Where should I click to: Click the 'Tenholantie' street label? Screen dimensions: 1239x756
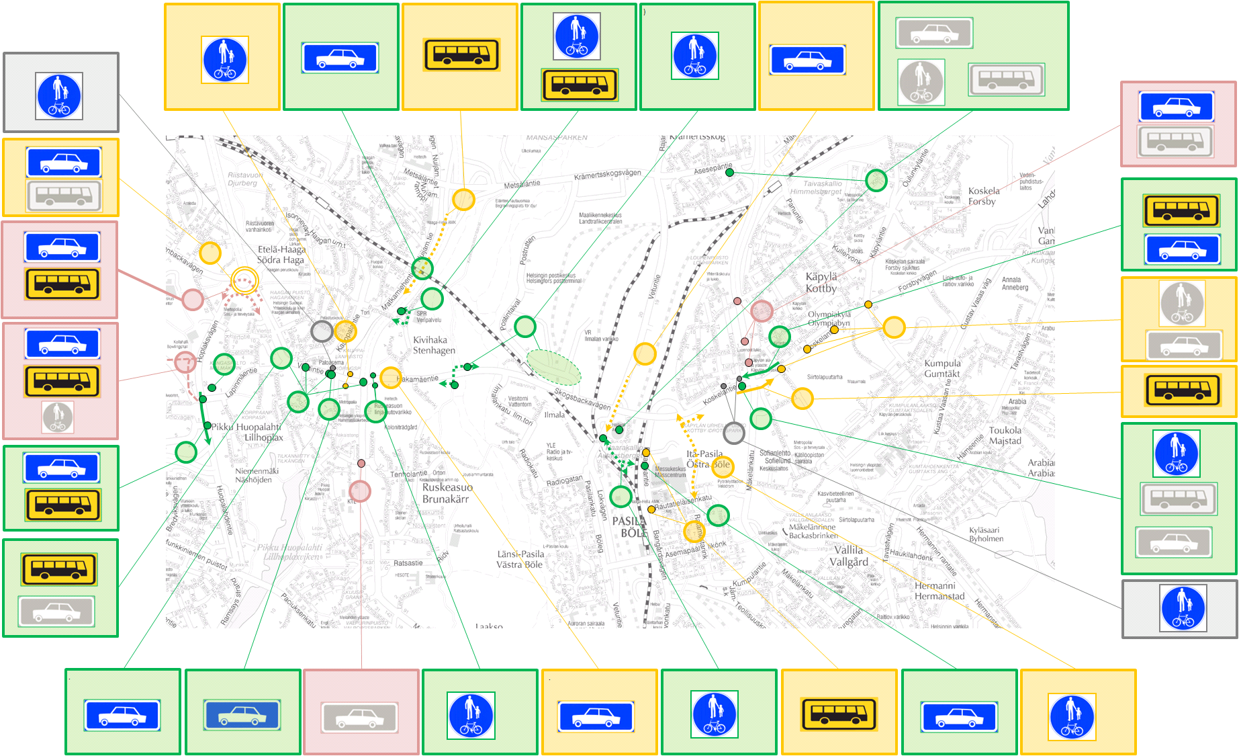408,474
